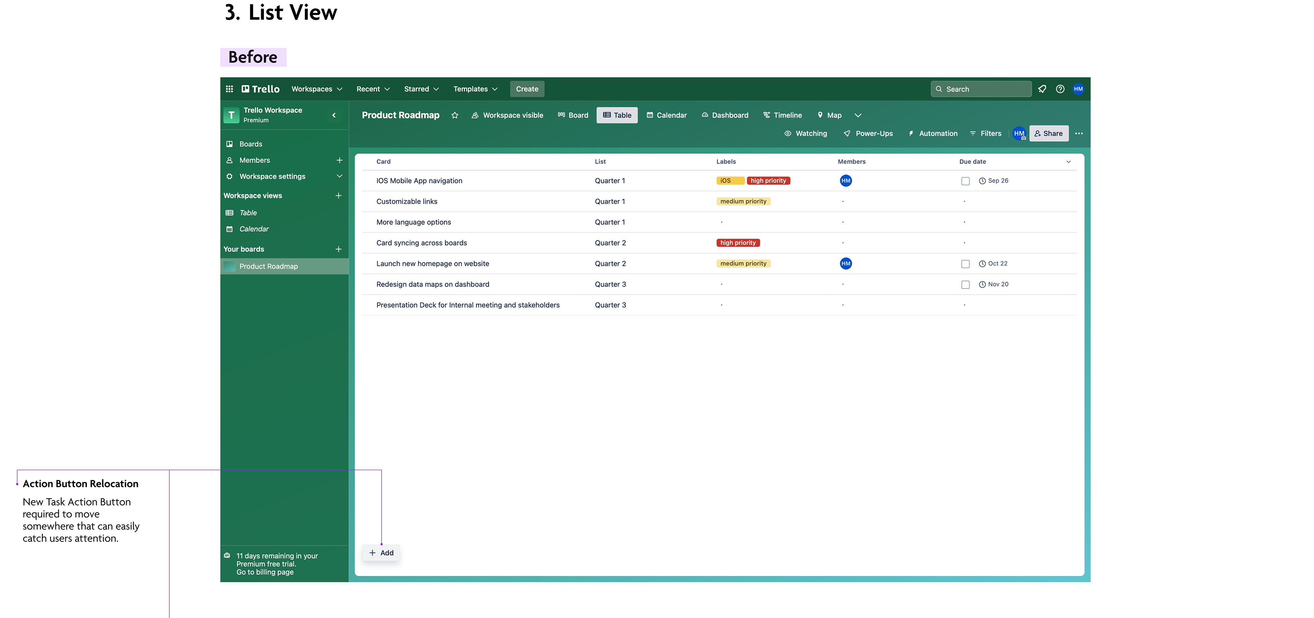Open Due date column sort chevron
Screen dimensions: 1314x618
tap(1068, 162)
